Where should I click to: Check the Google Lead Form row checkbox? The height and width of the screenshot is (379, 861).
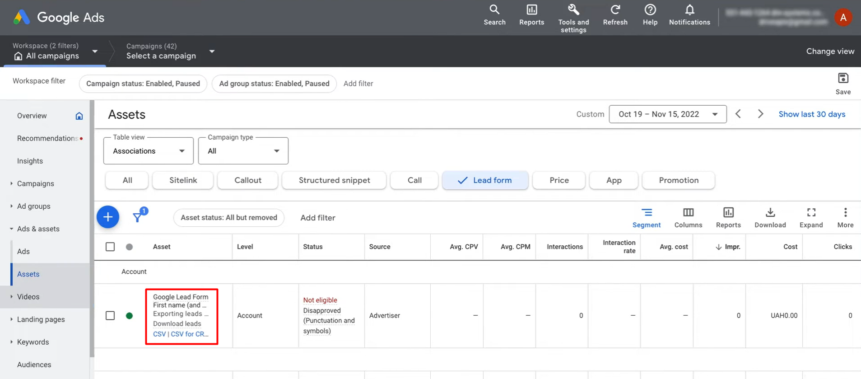[x=110, y=315]
